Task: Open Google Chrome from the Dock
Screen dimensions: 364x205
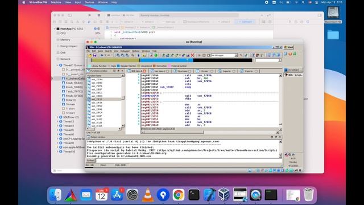Action: pos(178,195)
